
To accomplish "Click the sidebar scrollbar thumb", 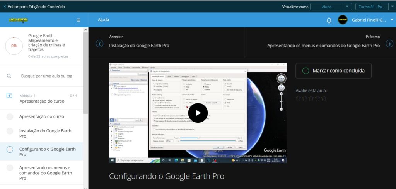I will pyautogui.click(x=85, y=73).
